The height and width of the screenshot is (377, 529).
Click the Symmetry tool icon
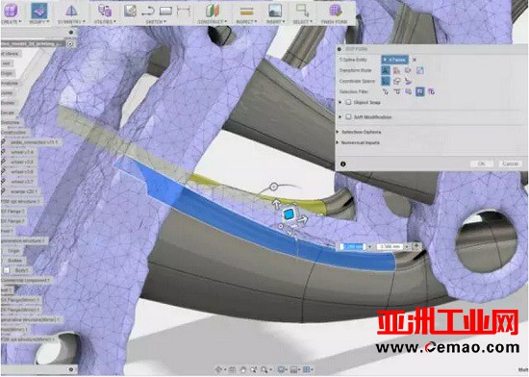click(71, 11)
